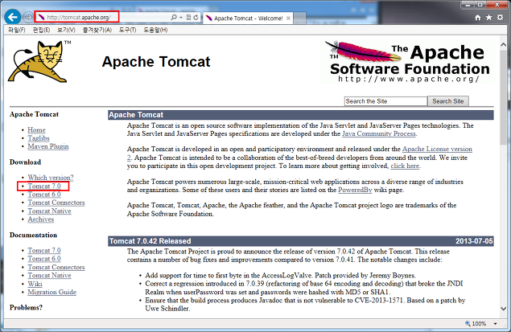Open Tomcat 6.0 under Documentation
The height and width of the screenshot is (332, 511).
pos(44,259)
